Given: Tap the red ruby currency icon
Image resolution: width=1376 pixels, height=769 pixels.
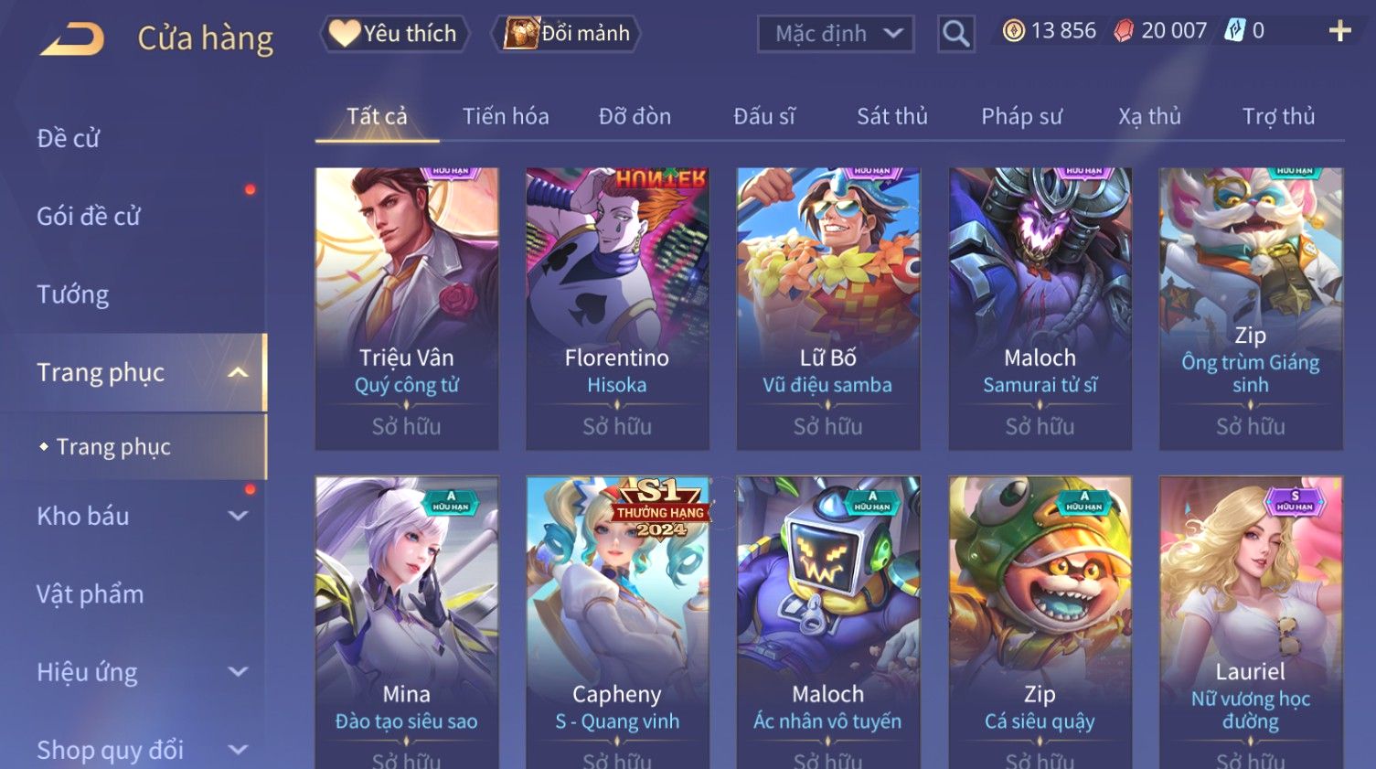Looking at the screenshot, I should [x=1124, y=31].
